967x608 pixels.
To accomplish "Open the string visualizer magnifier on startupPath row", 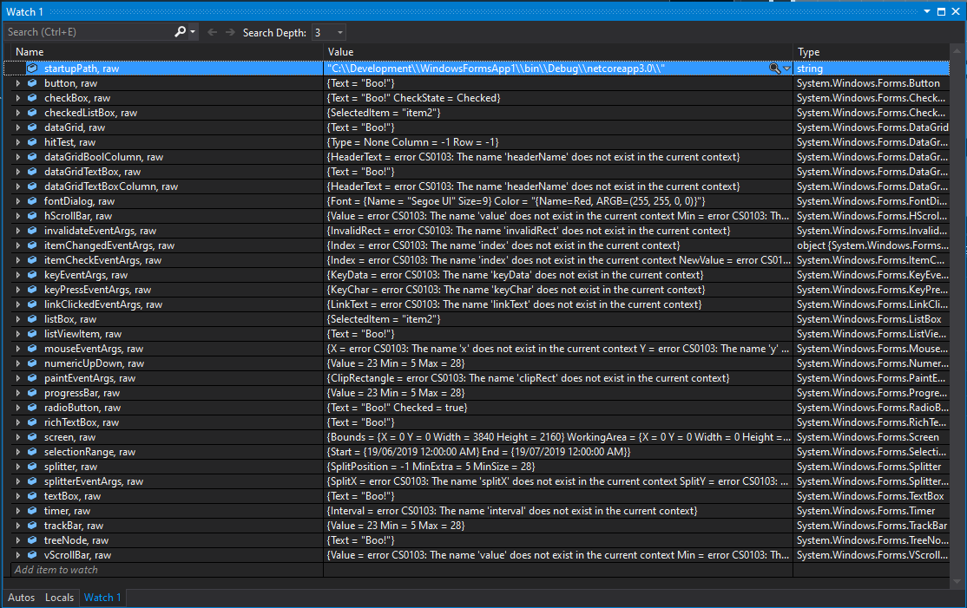I will (x=773, y=69).
